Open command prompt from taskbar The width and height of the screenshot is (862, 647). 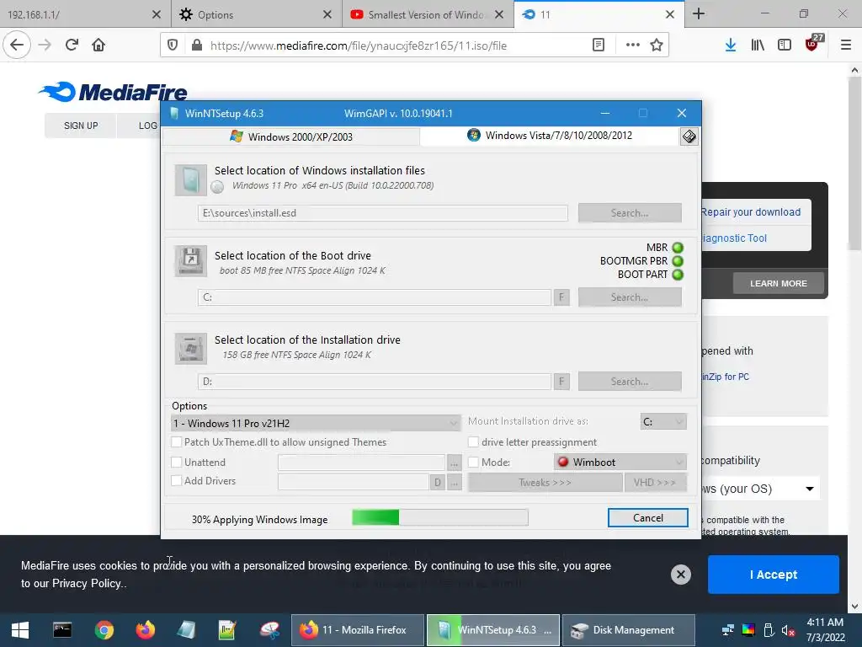(x=62, y=630)
